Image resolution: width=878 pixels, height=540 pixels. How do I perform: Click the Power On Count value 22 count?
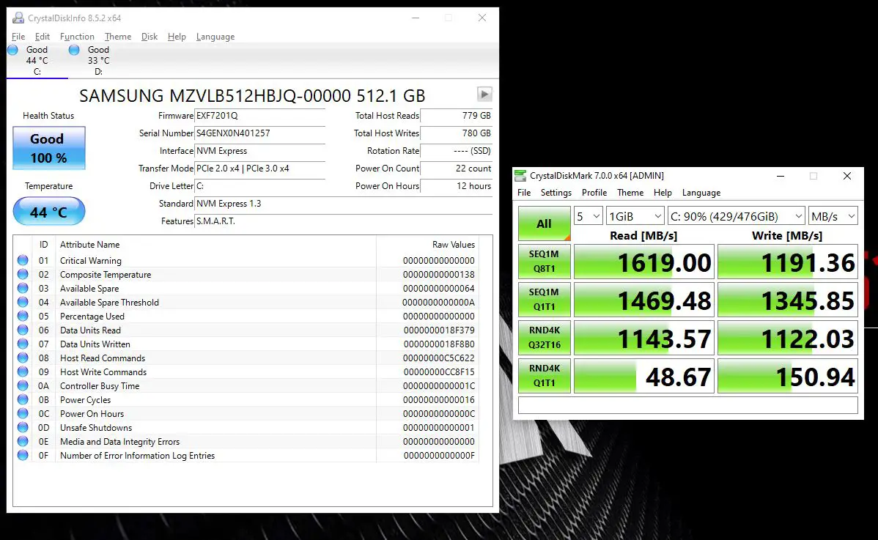coord(457,169)
